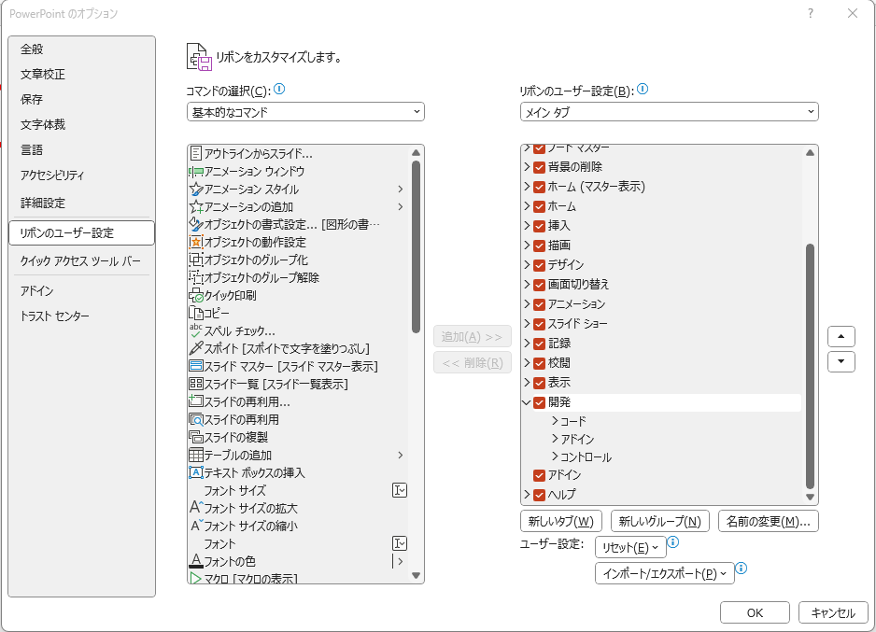Click the 新しいタブ button
This screenshot has height=632, width=876.
click(561, 521)
